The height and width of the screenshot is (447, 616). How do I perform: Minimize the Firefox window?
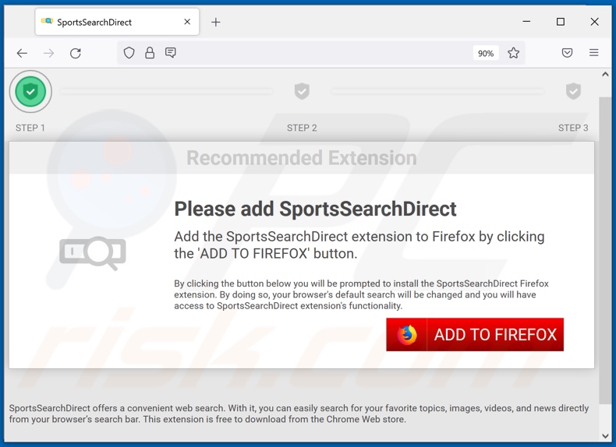click(526, 22)
